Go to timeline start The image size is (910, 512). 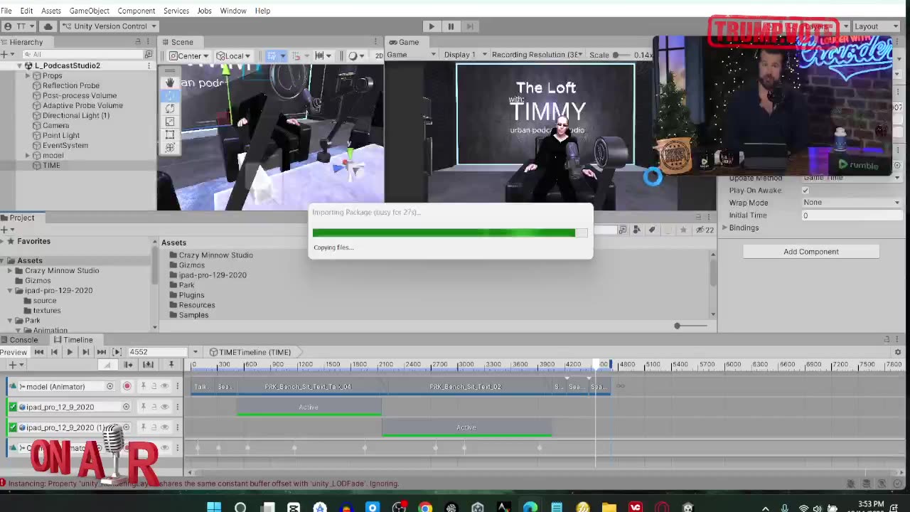(39, 352)
